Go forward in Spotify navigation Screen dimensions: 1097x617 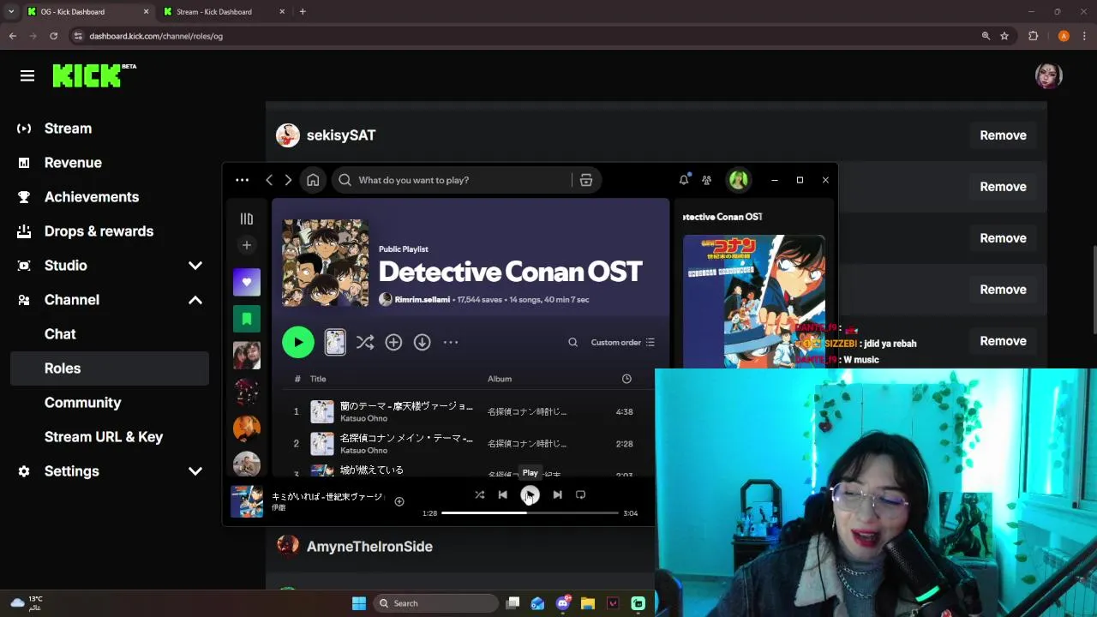(x=288, y=180)
